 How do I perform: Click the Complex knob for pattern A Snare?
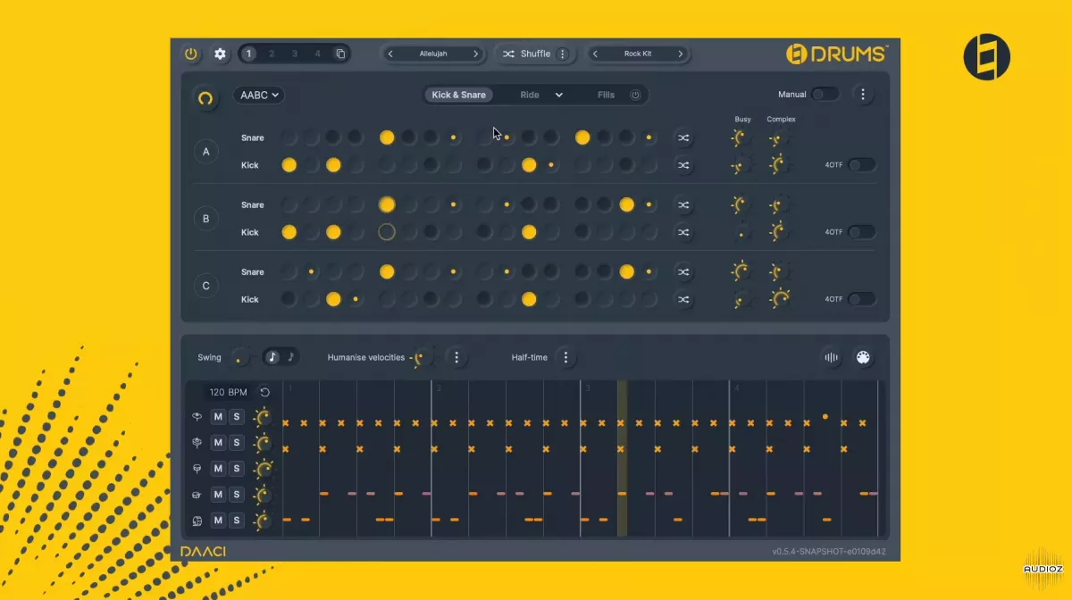(780, 138)
